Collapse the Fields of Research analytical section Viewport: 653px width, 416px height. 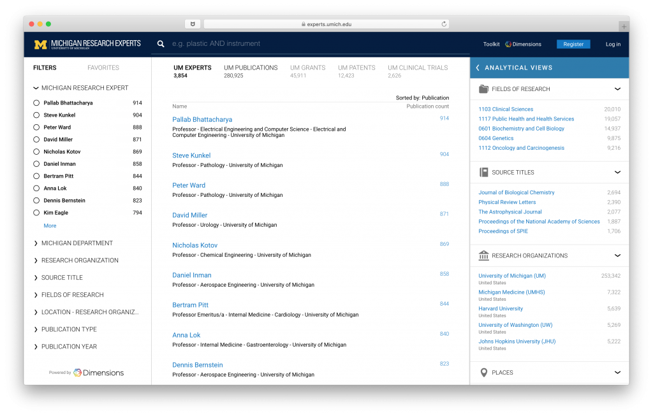617,89
